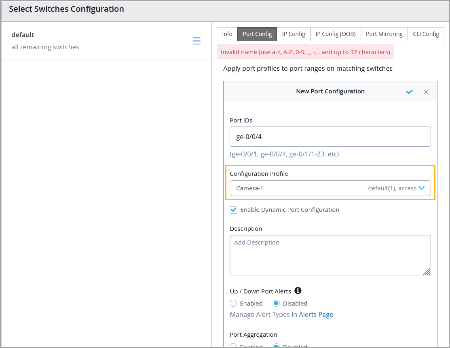450x348 pixels.
Task: Go to the Port Mirroring tab
Action: [384, 34]
